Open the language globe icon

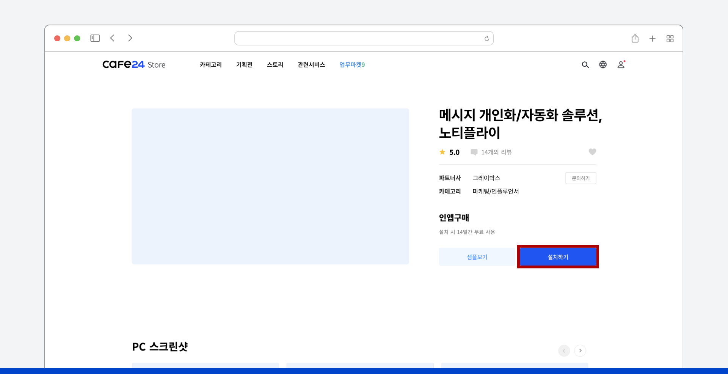click(x=603, y=65)
